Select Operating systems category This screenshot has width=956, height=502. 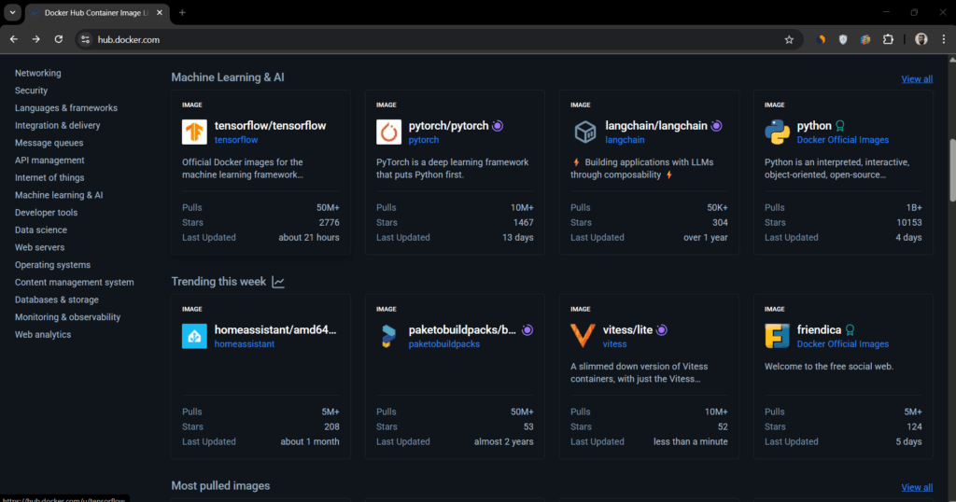(52, 265)
